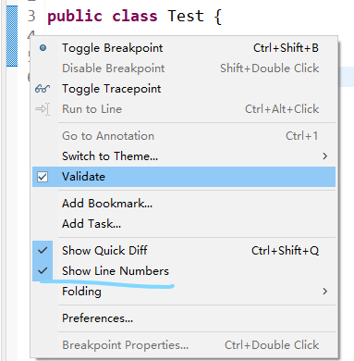Click the Toggle Tracepoint glasses icon
This screenshot has height=361, width=354.
pos(43,89)
